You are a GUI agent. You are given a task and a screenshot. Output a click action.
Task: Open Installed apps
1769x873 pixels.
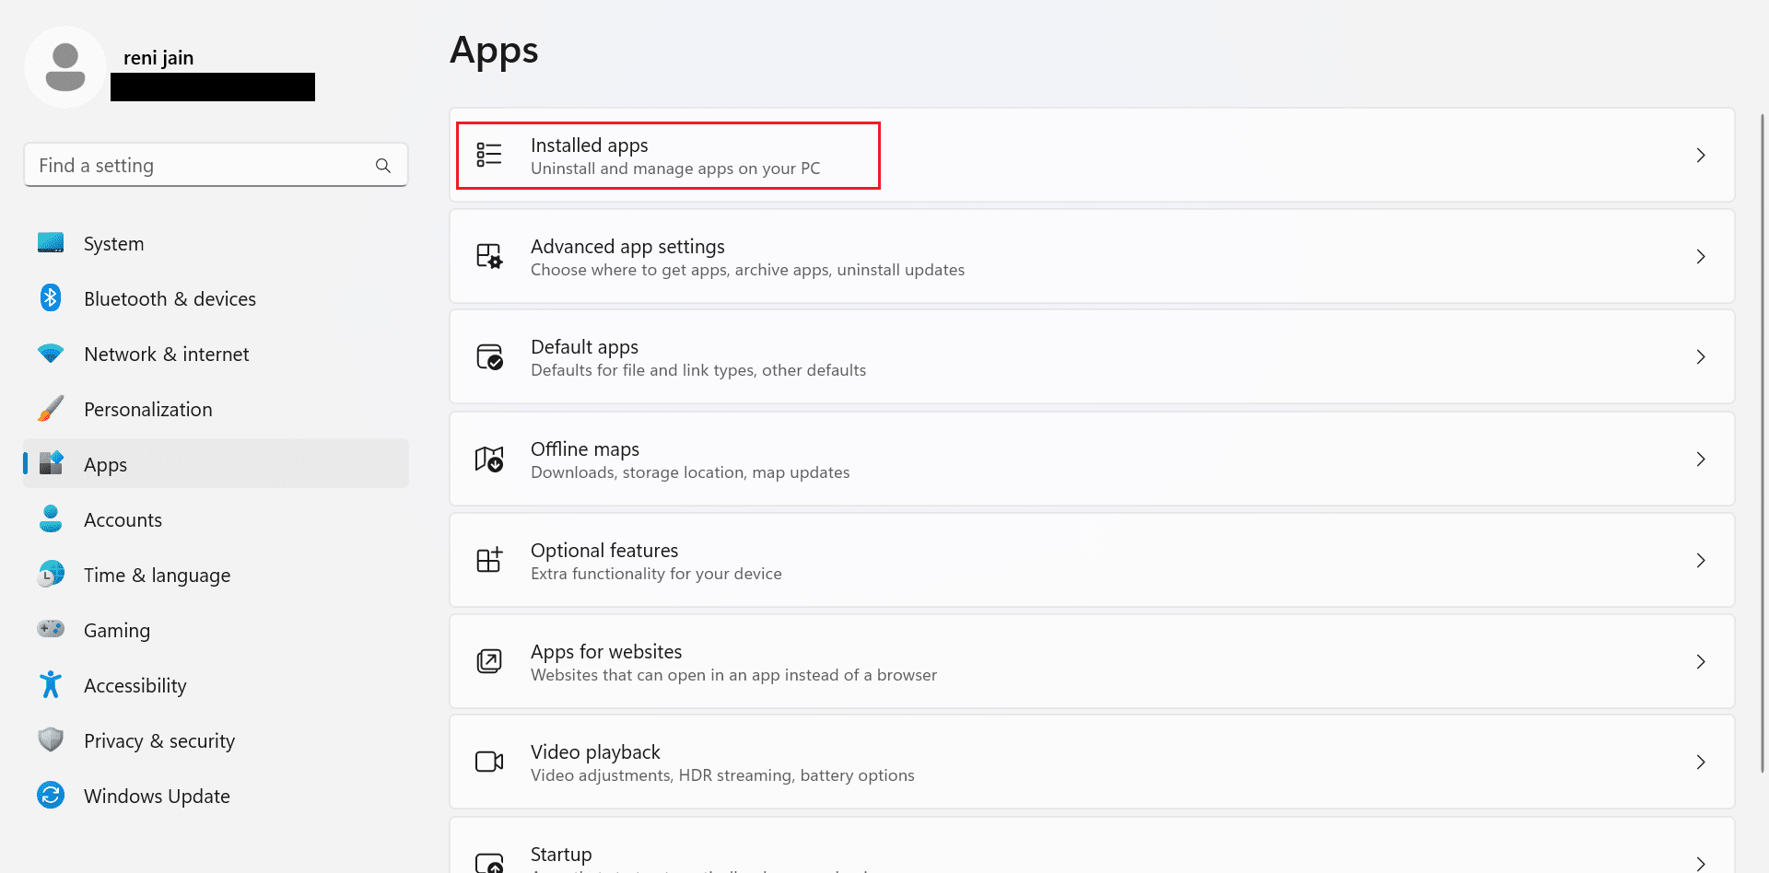pos(1092,155)
